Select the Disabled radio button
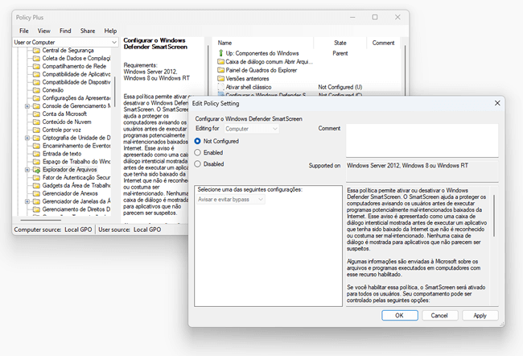The image size is (523, 356). click(x=197, y=164)
